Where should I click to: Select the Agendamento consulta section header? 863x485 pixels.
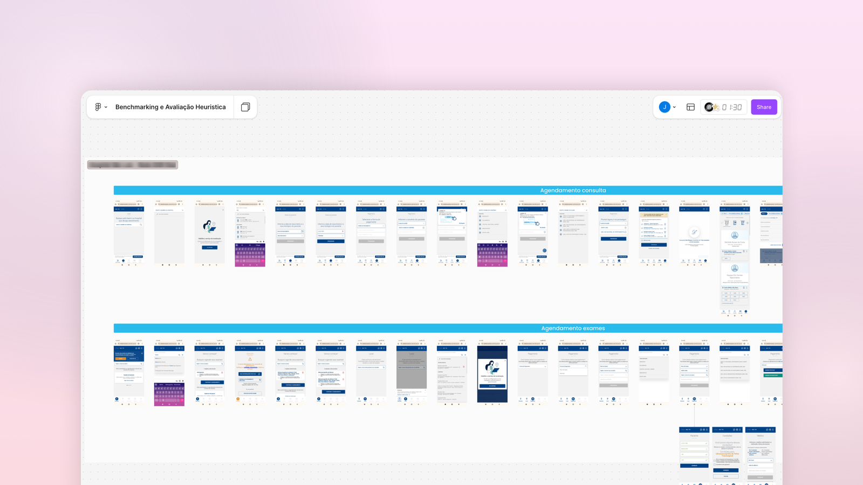point(573,190)
